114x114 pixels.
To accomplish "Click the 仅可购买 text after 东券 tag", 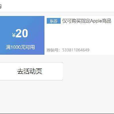I will coord(72,21).
